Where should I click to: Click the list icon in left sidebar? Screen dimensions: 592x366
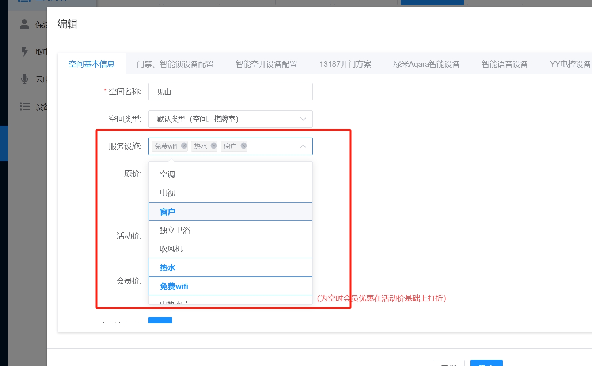[24, 107]
